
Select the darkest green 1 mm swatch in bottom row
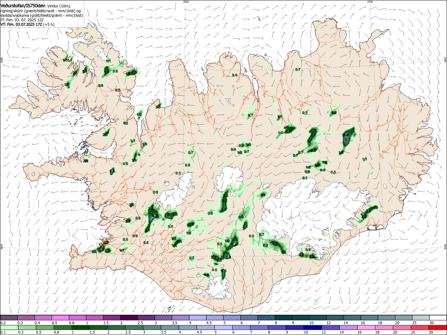tap(80, 328)
